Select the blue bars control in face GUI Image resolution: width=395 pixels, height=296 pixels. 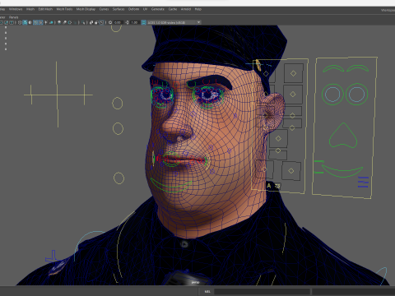coord(363,183)
